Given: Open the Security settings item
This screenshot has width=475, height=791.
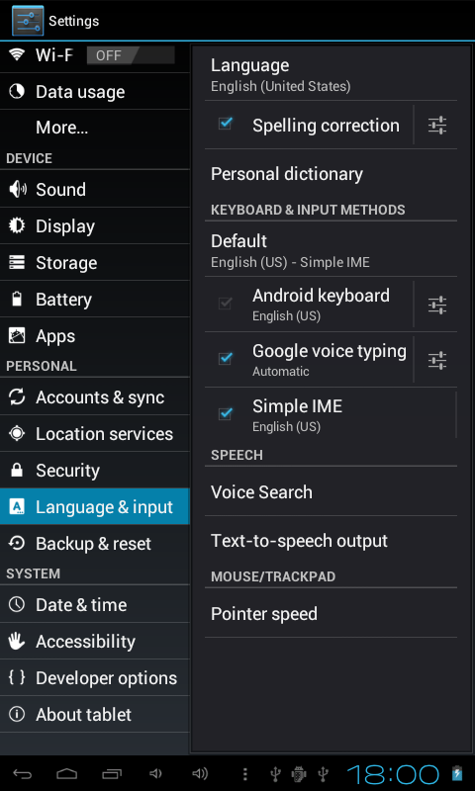Looking at the screenshot, I should [x=95, y=471].
